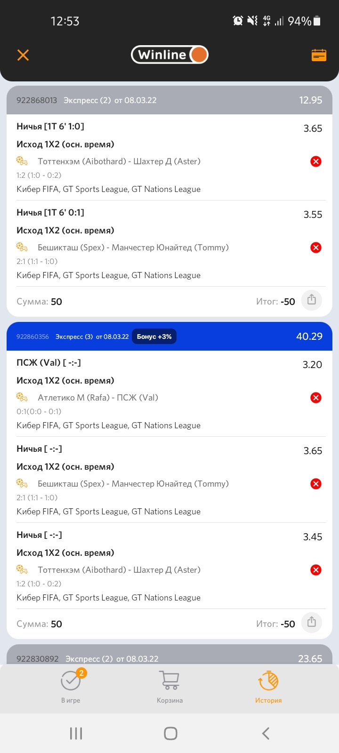Share bet 922868013 via share icon
This screenshot has width=339, height=753.
tap(311, 300)
